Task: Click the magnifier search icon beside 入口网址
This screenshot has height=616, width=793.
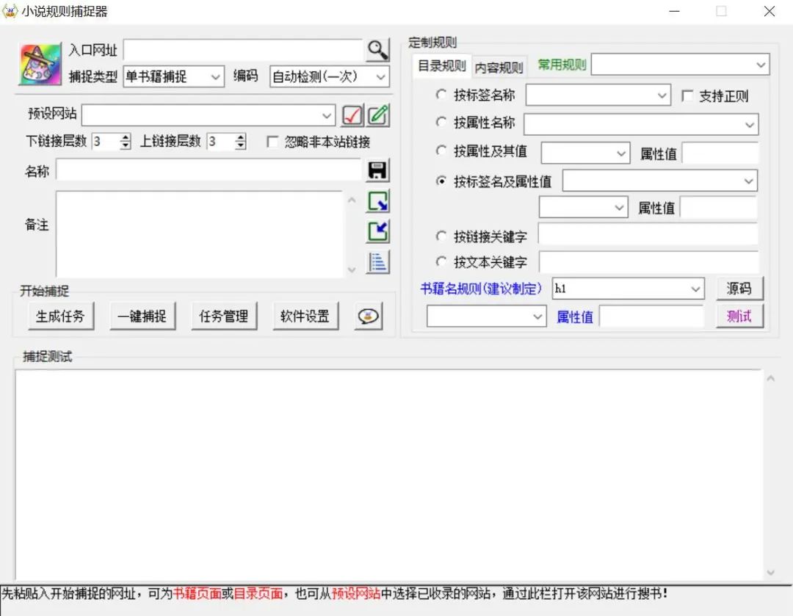Action: [377, 50]
